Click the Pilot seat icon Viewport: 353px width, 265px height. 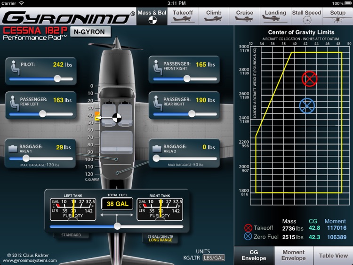pyautogui.click(x=15, y=68)
